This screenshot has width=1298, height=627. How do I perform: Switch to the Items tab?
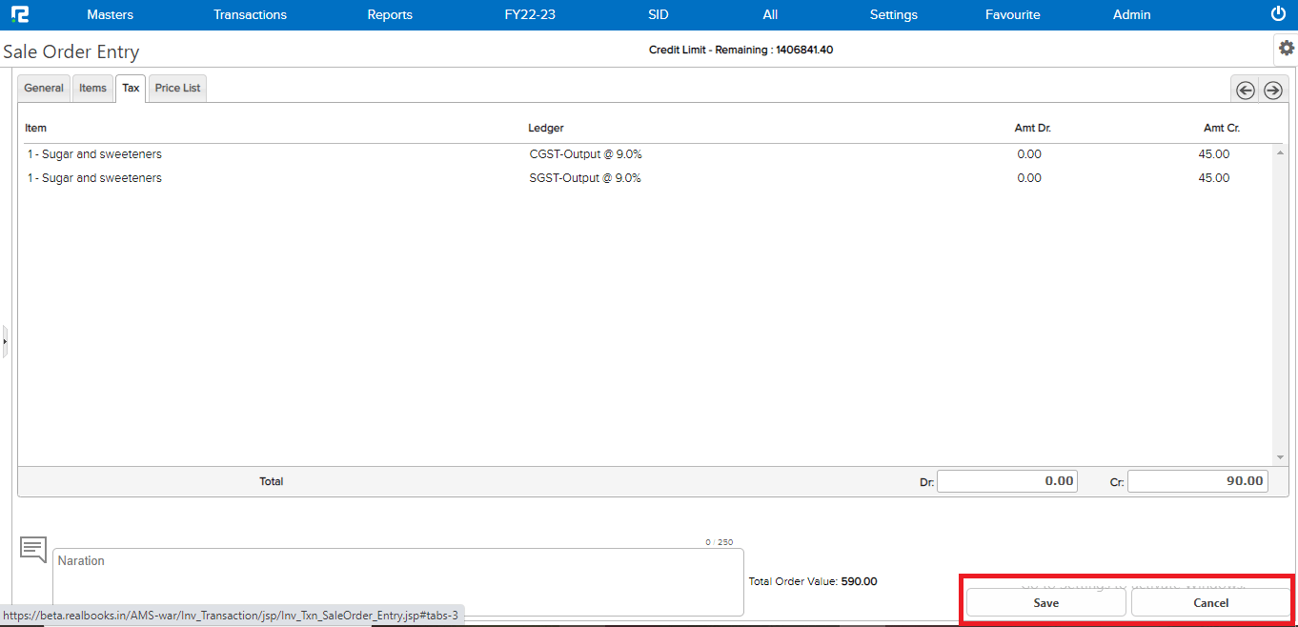pyautogui.click(x=92, y=88)
